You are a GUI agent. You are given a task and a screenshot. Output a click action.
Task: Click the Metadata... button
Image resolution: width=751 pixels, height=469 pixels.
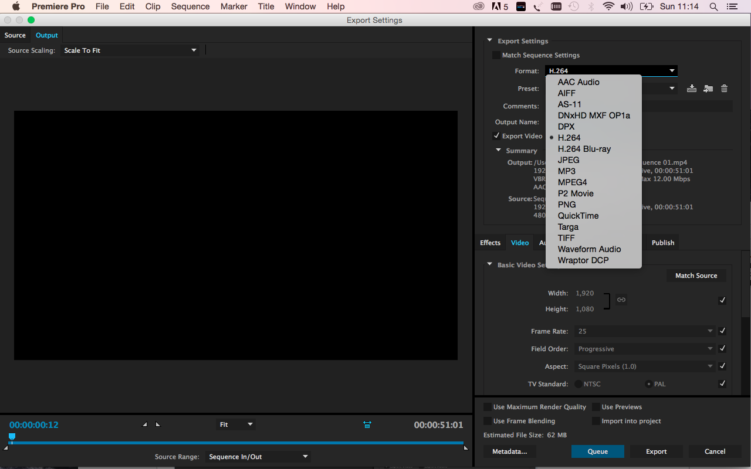pyautogui.click(x=510, y=451)
